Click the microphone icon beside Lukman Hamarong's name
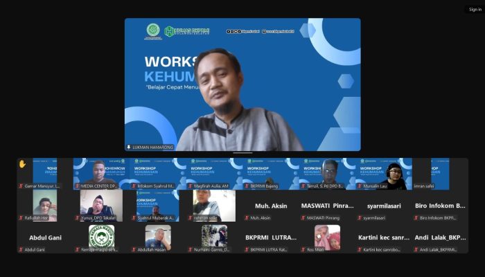 (129, 147)
